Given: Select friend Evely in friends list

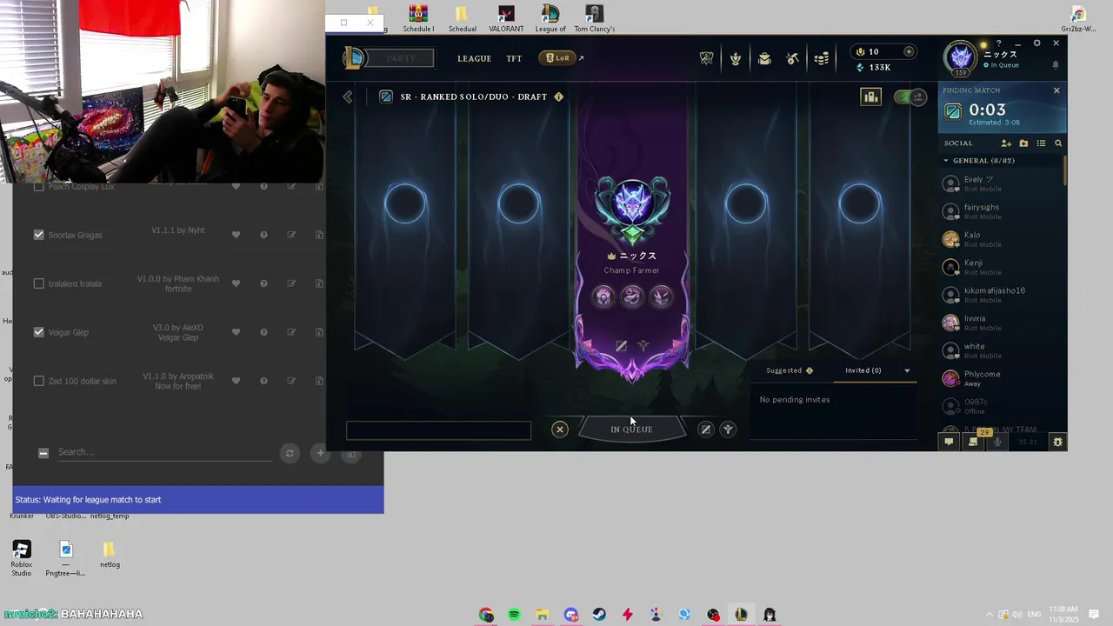Looking at the screenshot, I should (1002, 183).
